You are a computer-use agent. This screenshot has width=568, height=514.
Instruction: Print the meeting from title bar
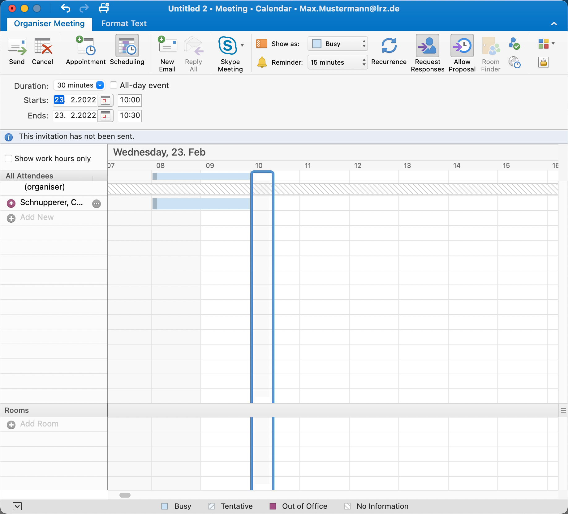tap(104, 8)
